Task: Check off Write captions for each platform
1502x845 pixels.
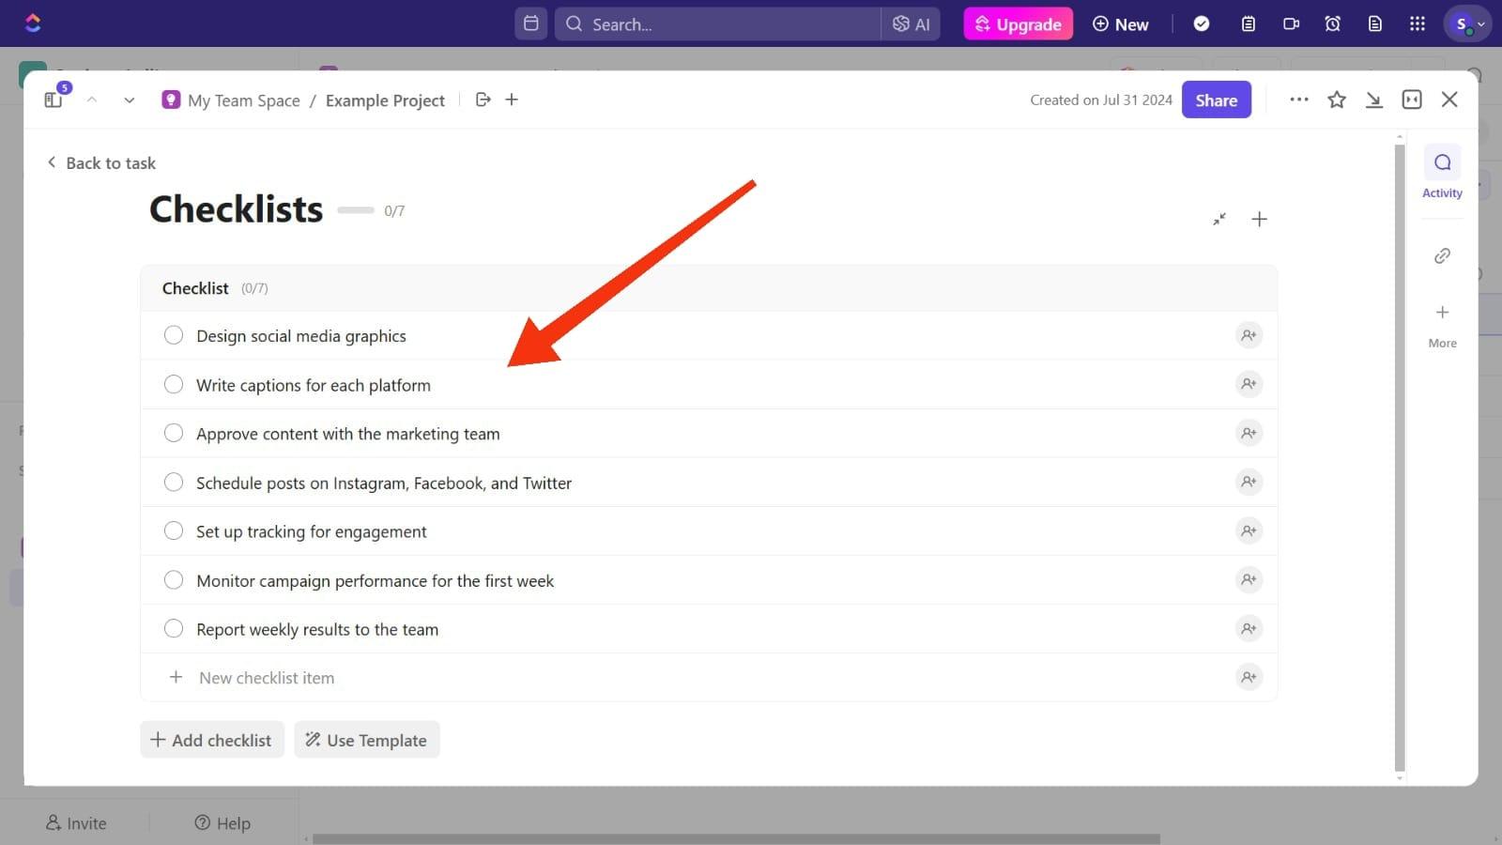Action: tap(174, 384)
